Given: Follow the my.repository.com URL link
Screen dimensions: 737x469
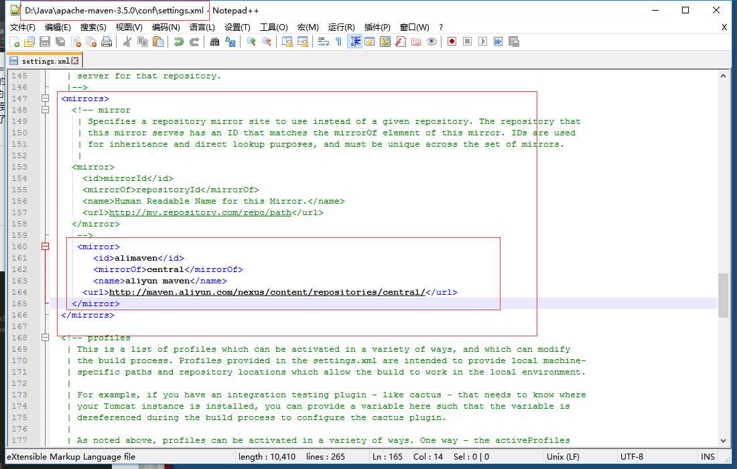Looking at the screenshot, I should point(200,212).
